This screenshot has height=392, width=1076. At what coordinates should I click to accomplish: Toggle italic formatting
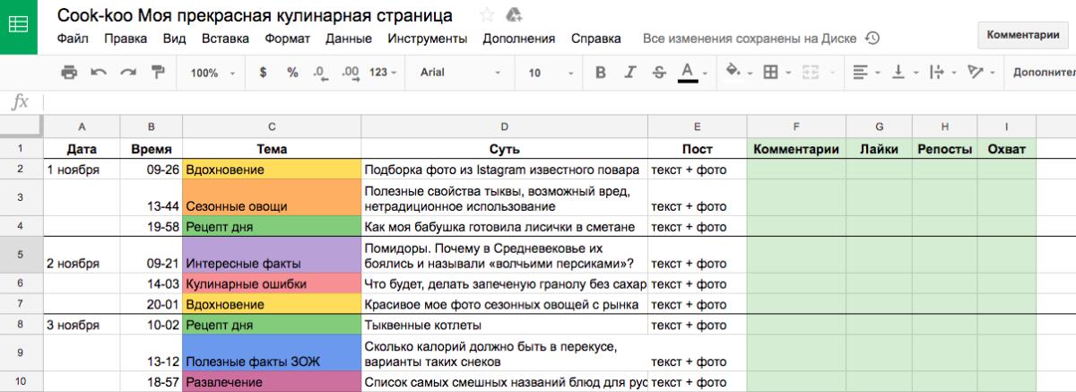tap(630, 73)
